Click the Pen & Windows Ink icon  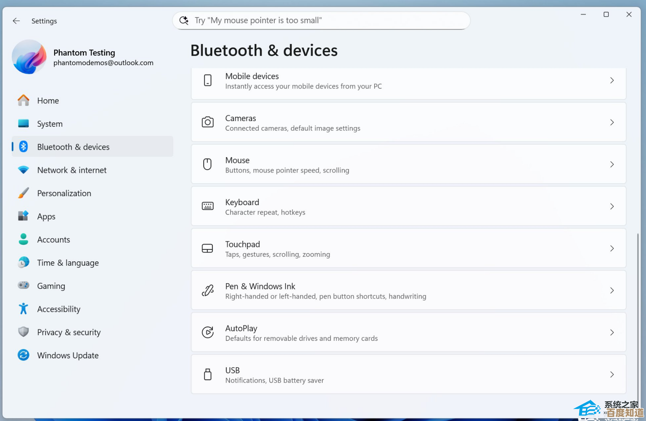tap(208, 290)
